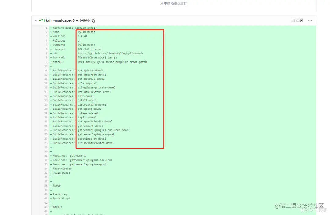
Task: Click the gstreamer1-plugins-bad-free-devel line
Action: pos(90,130)
